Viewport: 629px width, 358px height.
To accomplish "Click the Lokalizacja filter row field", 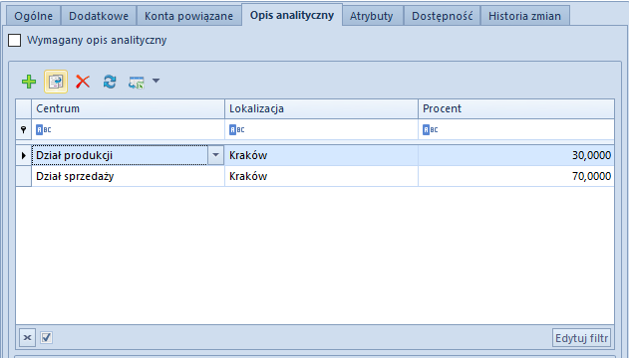I will 321,129.
